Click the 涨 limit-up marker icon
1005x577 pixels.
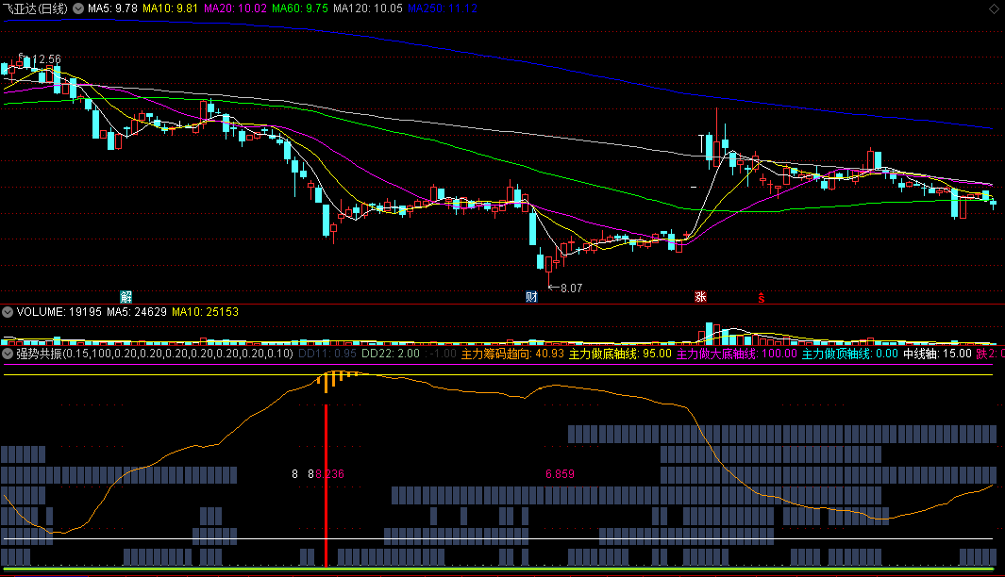pos(700,296)
